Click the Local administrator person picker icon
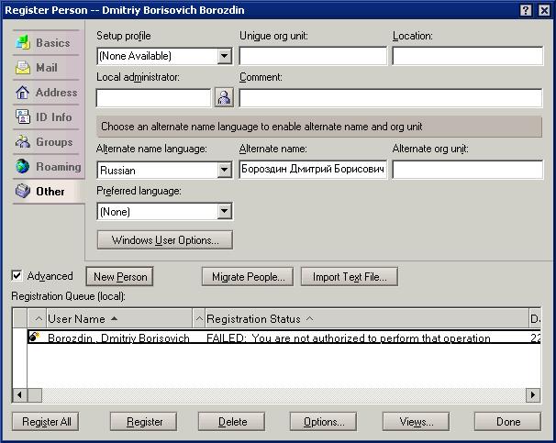The image size is (556, 443). tap(224, 97)
